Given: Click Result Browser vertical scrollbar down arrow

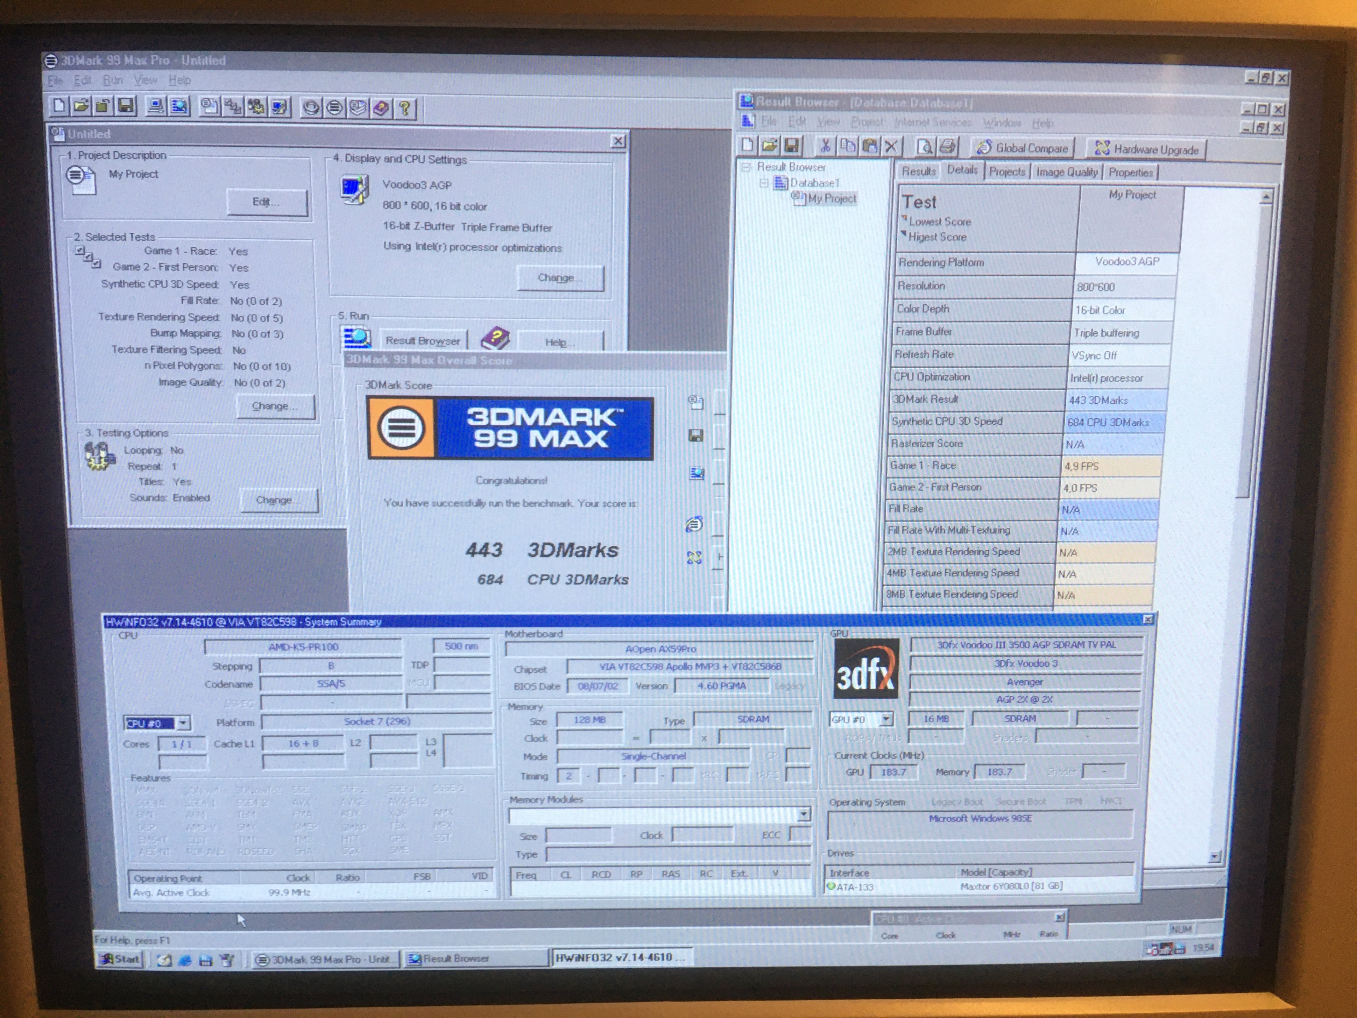Looking at the screenshot, I should pos(1214,856).
